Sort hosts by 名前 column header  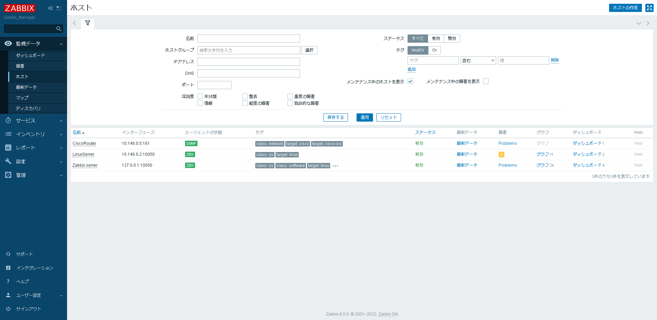tap(78, 133)
